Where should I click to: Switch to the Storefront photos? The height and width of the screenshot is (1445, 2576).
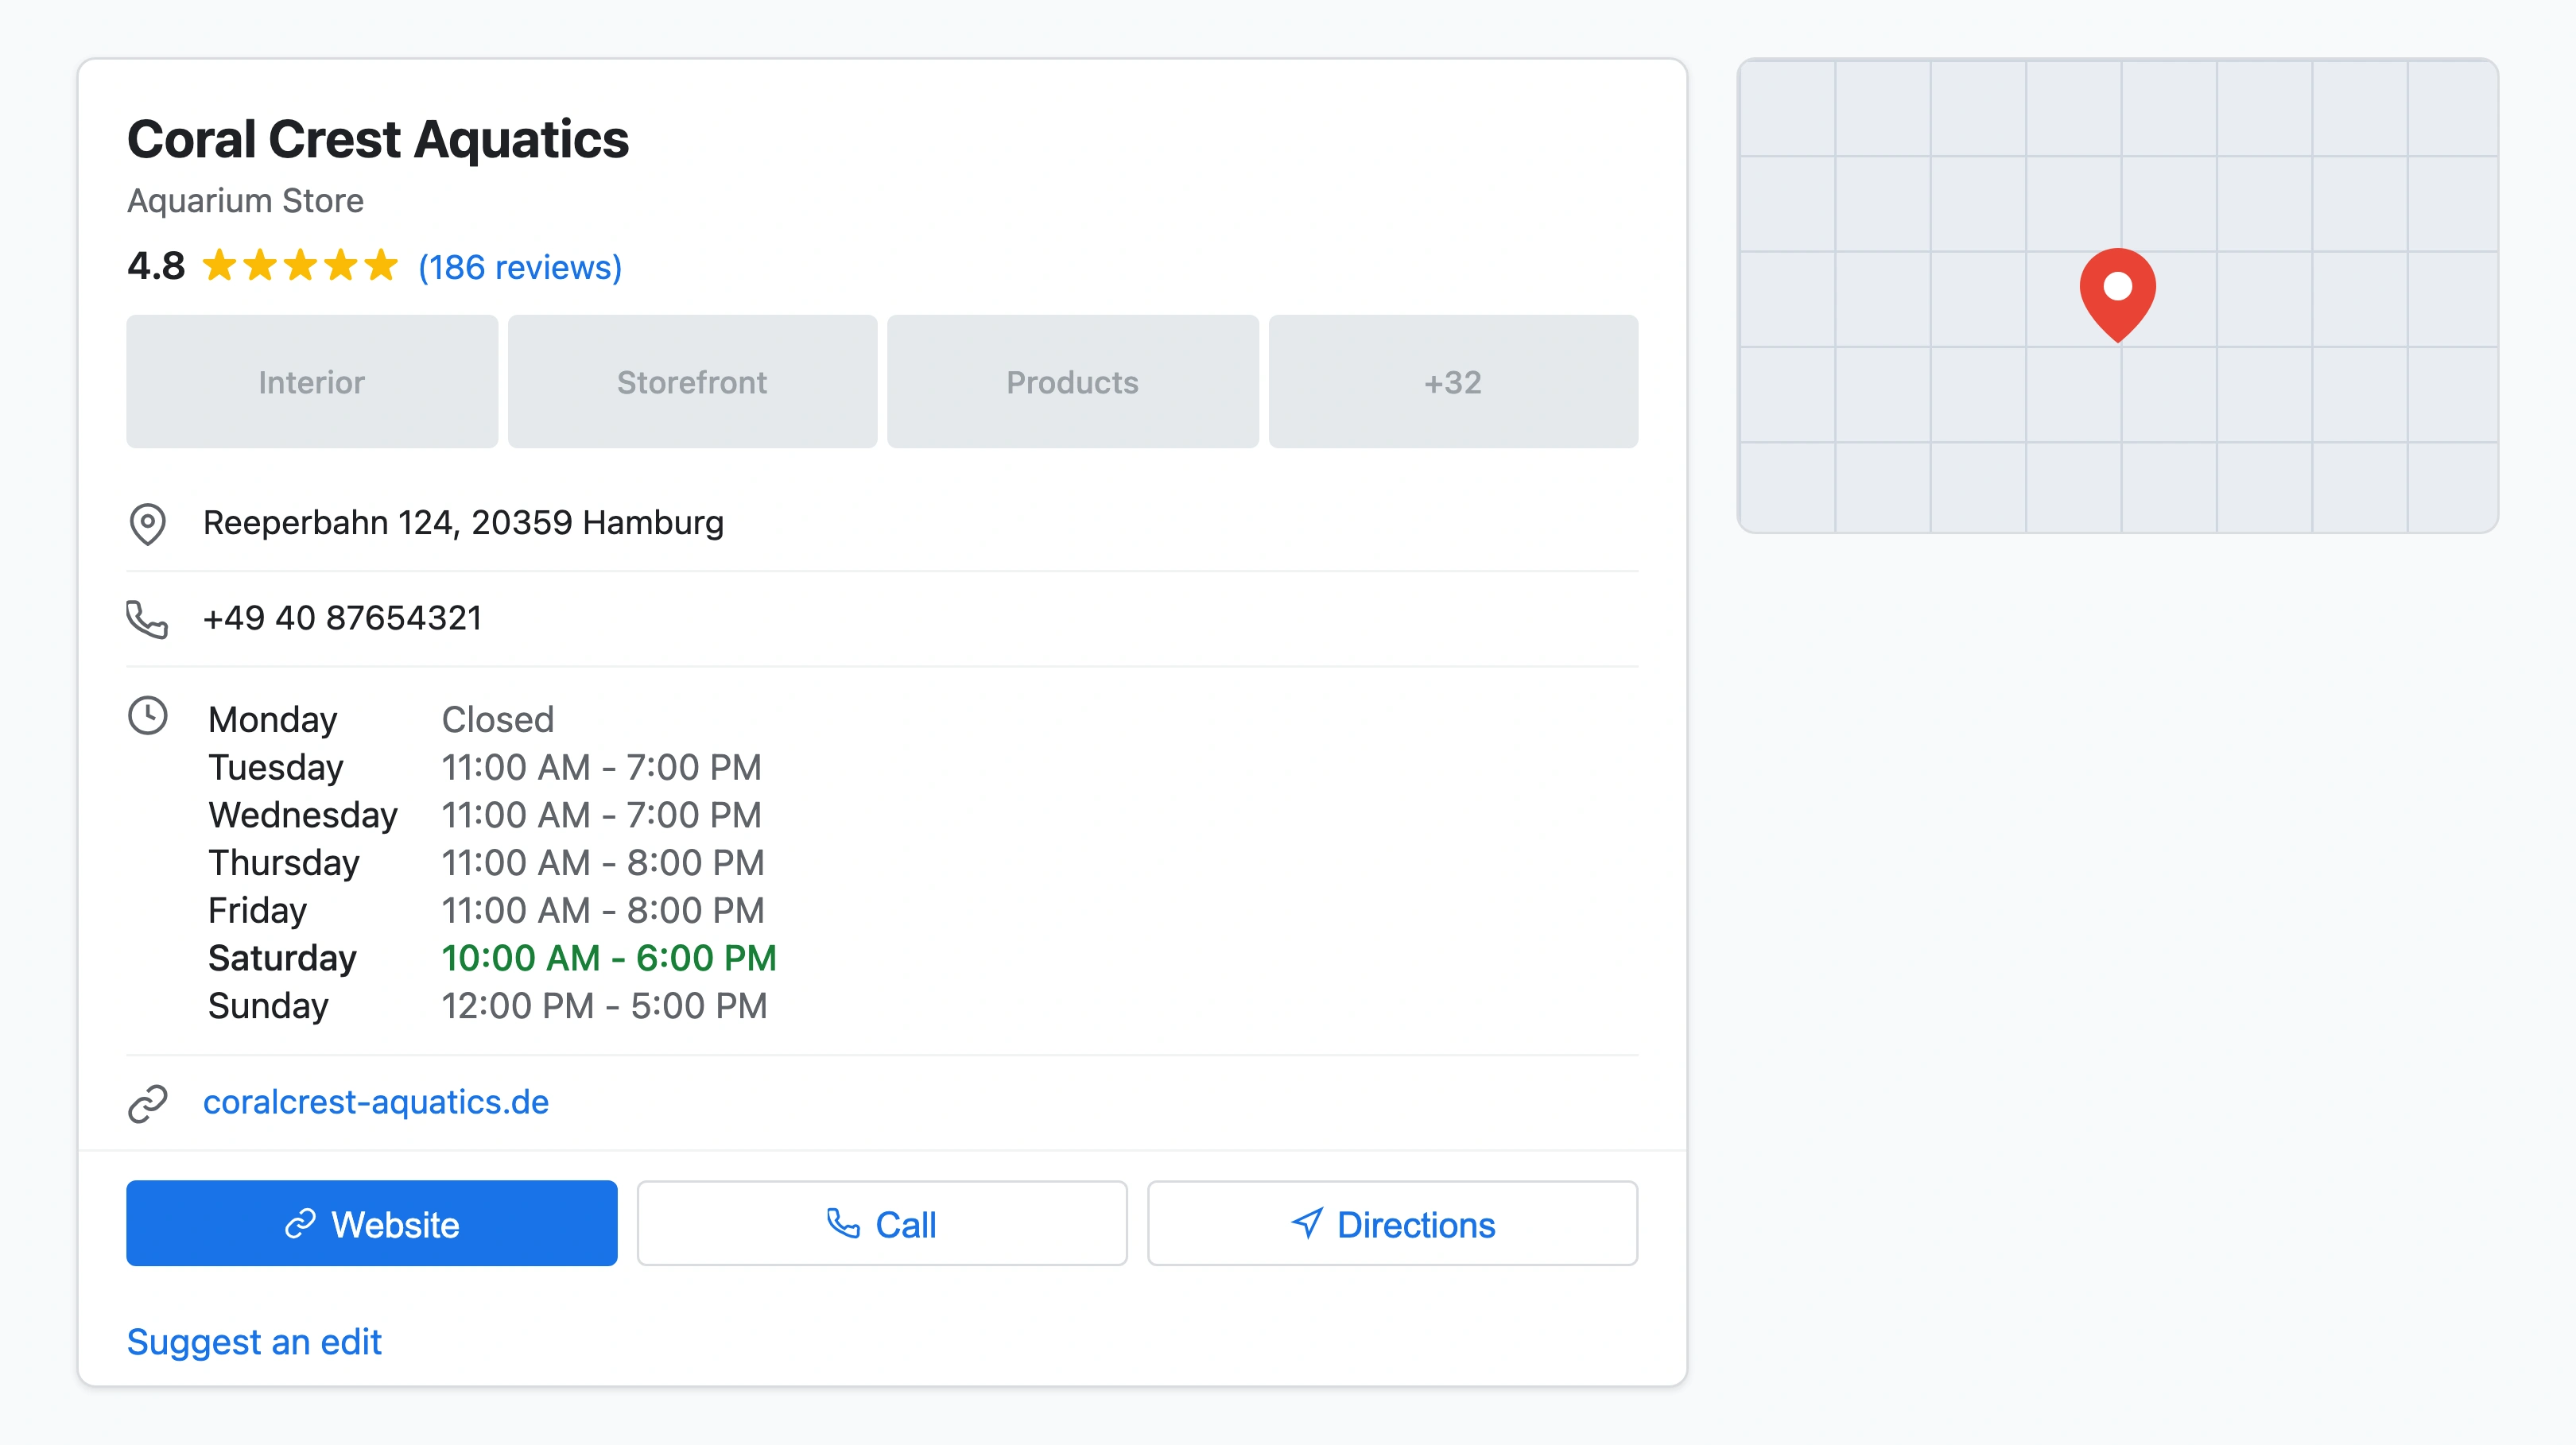tap(692, 381)
